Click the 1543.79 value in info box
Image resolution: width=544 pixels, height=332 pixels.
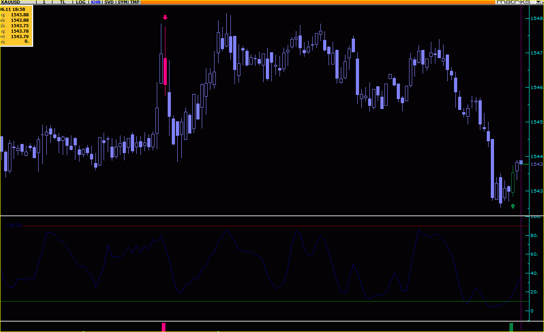tap(20, 36)
